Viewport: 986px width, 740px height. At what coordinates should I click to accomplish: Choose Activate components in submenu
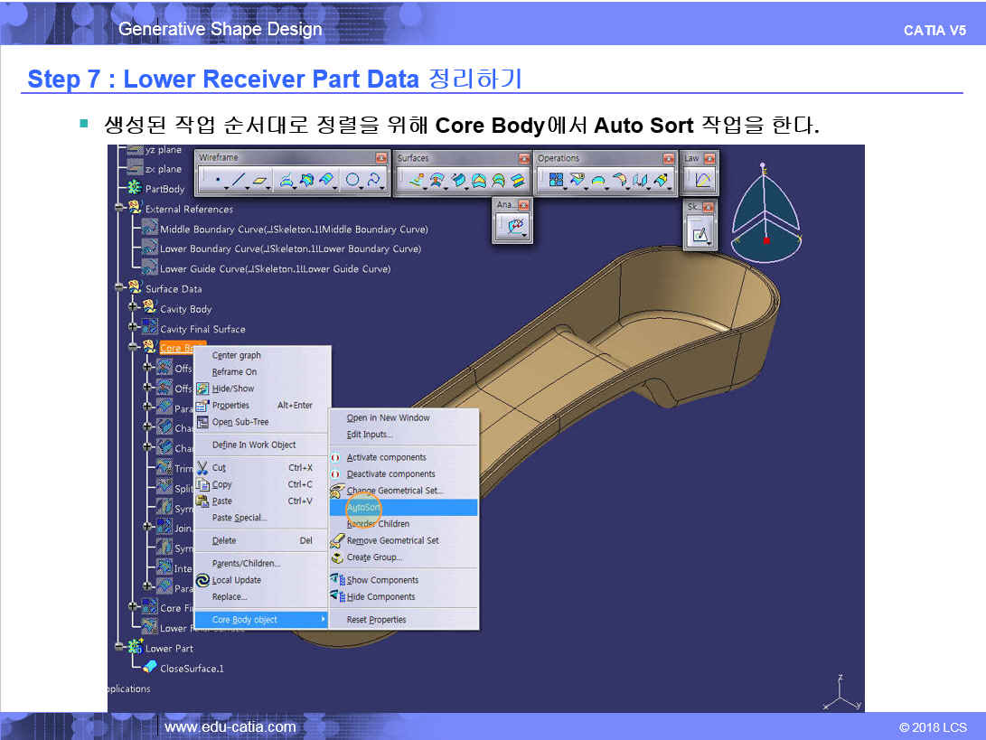pos(386,457)
